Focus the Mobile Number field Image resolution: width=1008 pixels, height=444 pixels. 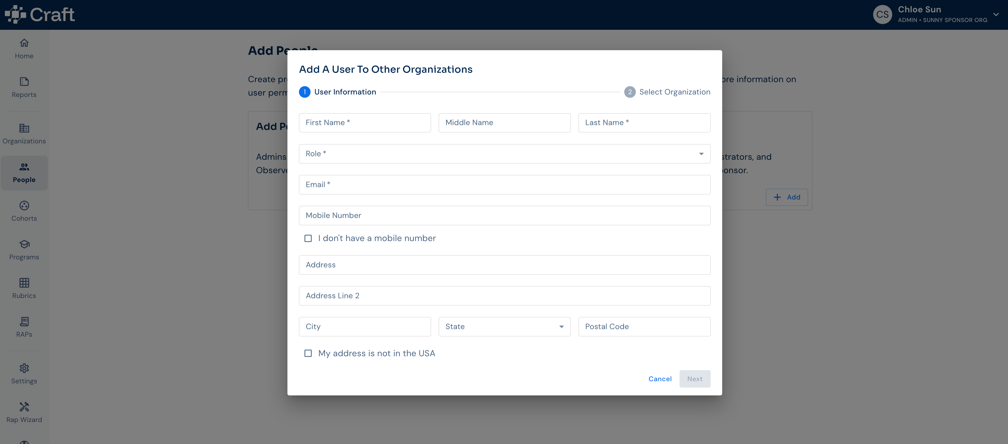[x=504, y=216]
